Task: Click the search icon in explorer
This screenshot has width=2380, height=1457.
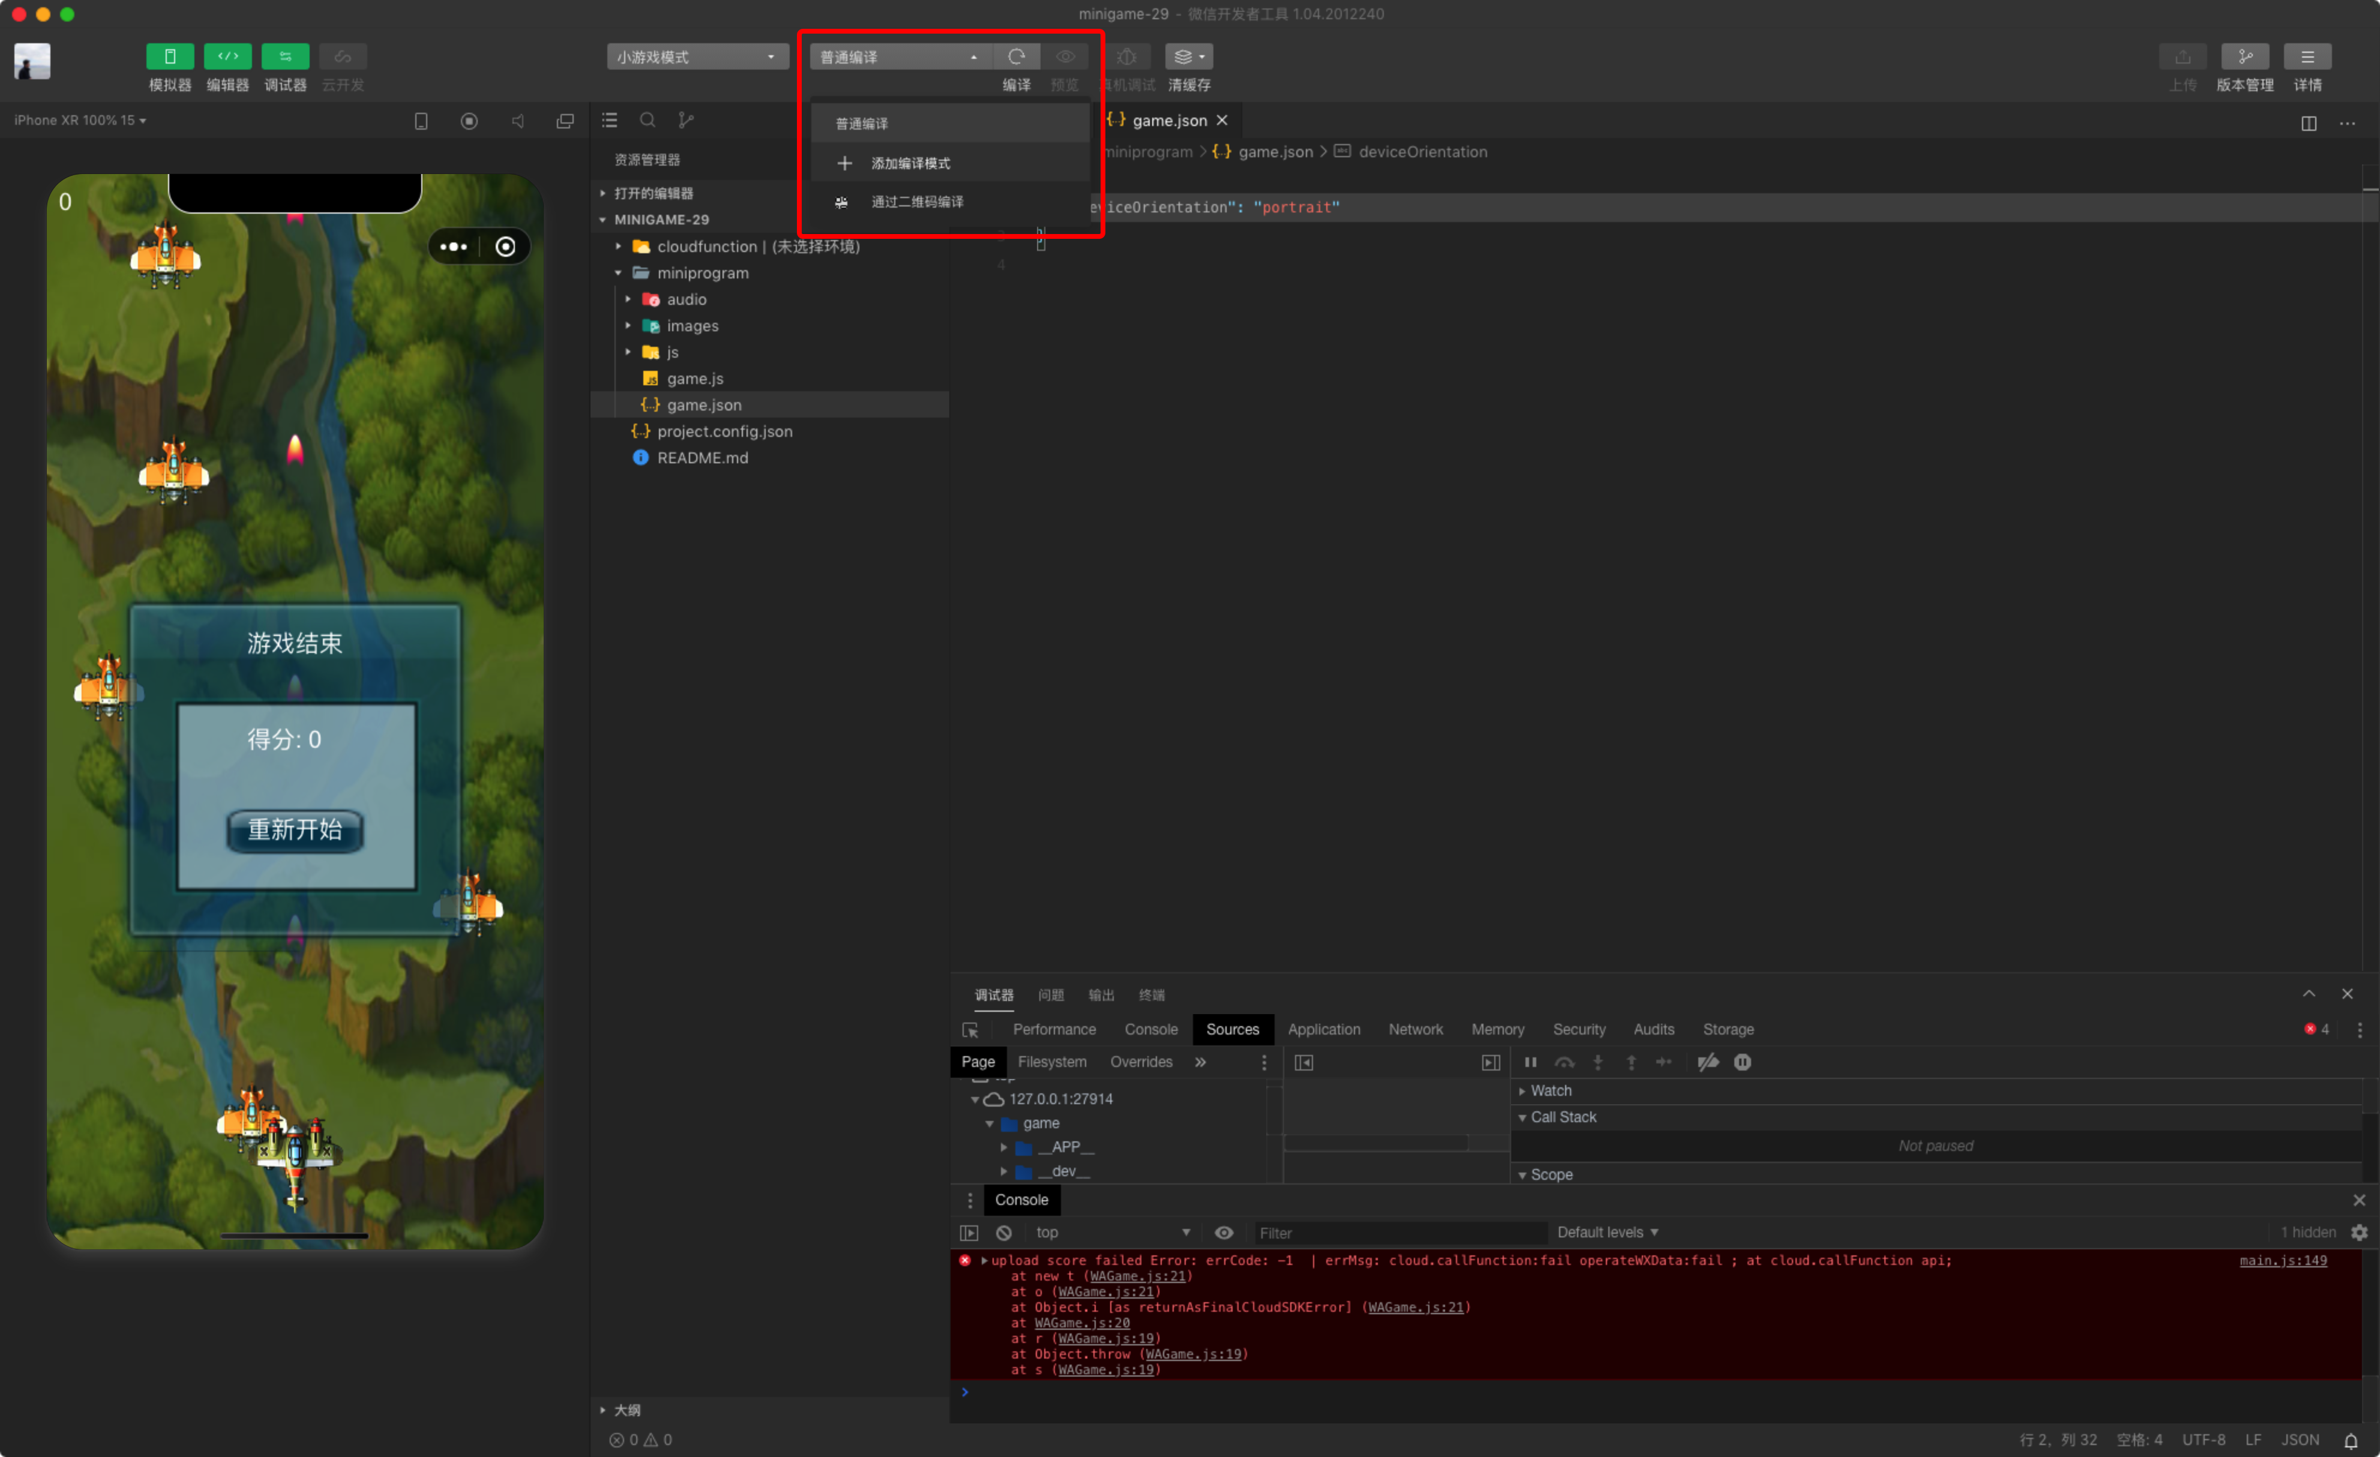Action: (x=647, y=120)
